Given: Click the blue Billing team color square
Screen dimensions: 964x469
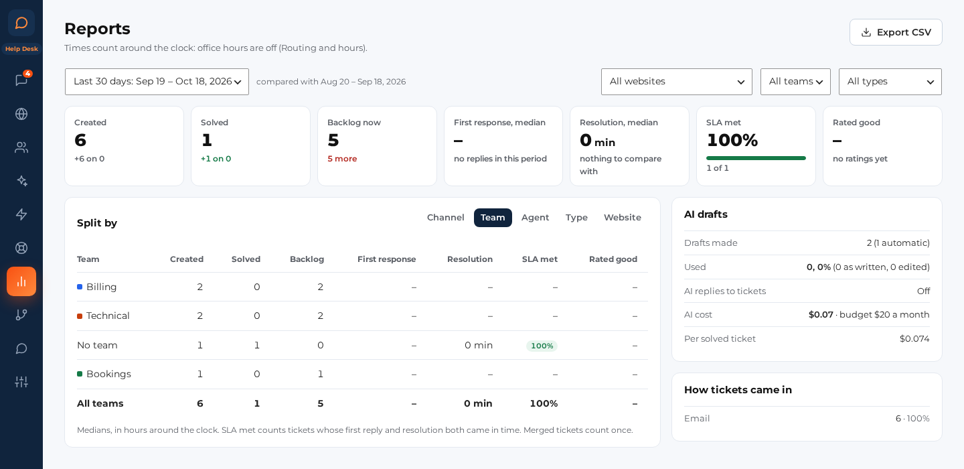Looking at the screenshot, I should tap(80, 287).
